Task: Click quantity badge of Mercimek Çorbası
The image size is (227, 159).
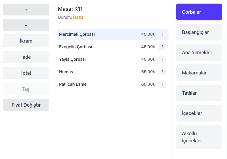Action: pos(163,34)
